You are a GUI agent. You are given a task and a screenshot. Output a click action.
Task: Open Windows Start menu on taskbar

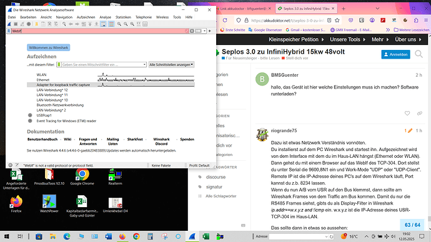click(6, 236)
